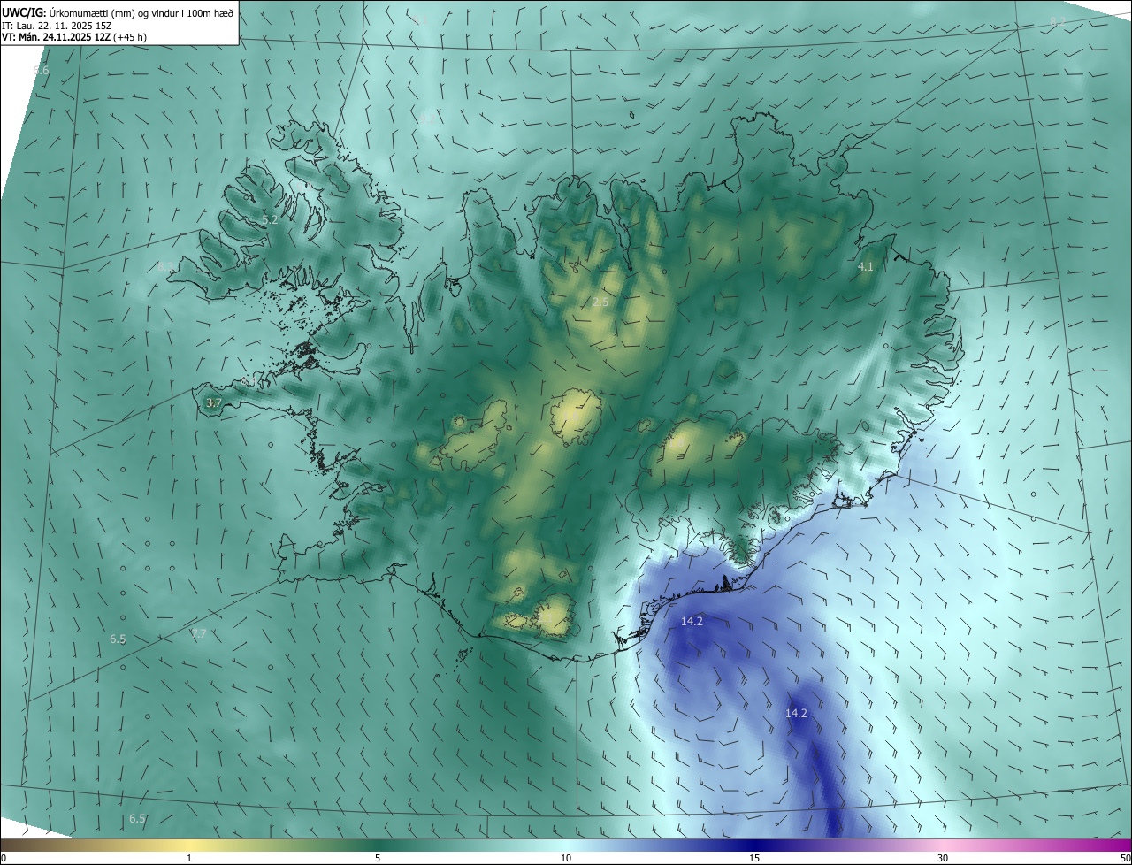Click the scale tick label '1'
This screenshot has width=1132, height=865.
(x=189, y=858)
